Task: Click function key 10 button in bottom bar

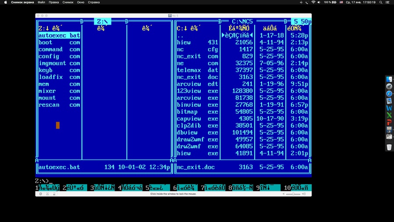Action: 298,187
